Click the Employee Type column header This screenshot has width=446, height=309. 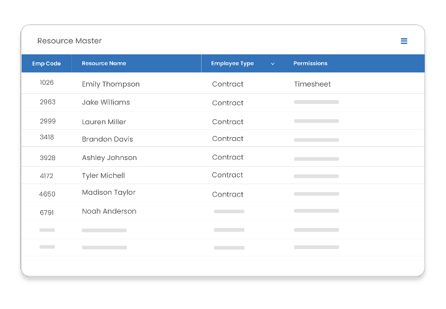tap(233, 64)
